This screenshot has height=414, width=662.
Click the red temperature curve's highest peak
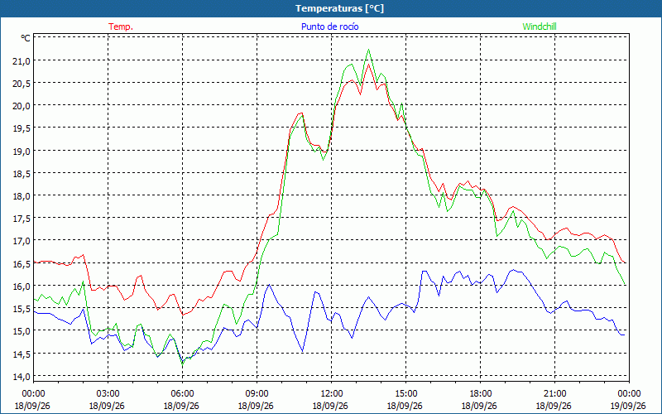368,64
